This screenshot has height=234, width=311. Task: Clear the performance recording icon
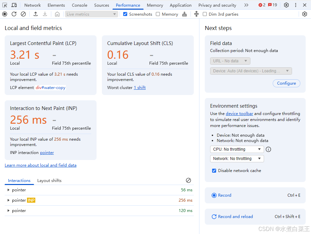pyautogui.click(x=23, y=14)
